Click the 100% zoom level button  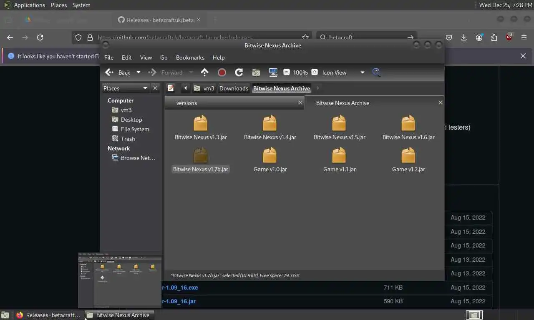coord(300,72)
